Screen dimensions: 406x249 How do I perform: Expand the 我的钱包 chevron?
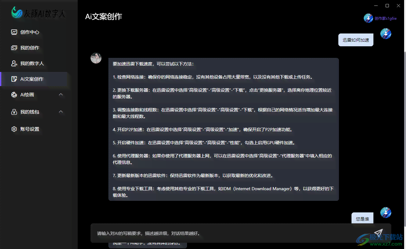61,112
